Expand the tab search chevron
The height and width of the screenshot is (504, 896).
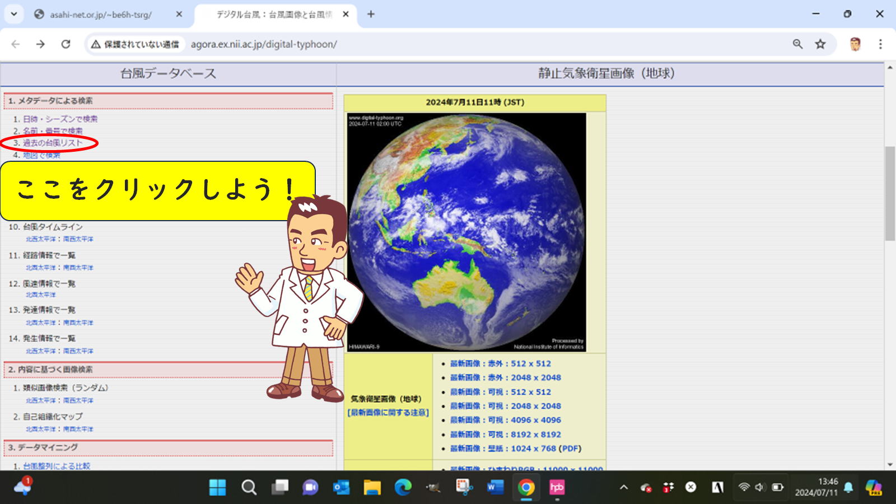coord(13,14)
